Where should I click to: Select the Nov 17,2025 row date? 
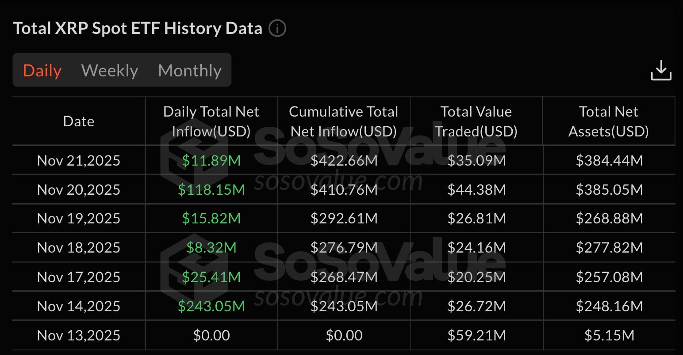tap(79, 277)
